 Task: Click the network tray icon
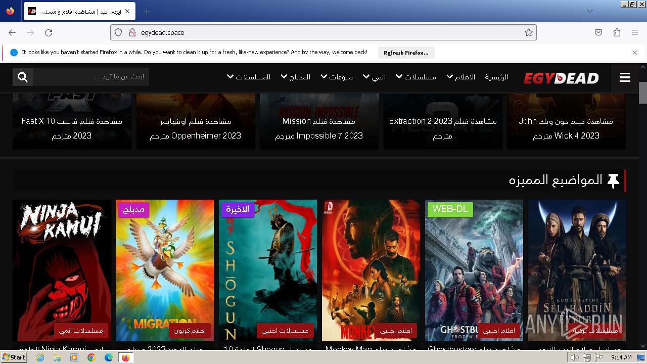[587, 357]
